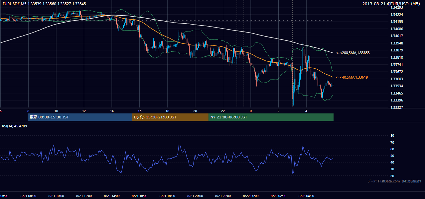
Task: Click the RSI scale value 80
Action: pyautogui.click(x=392, y=136)
